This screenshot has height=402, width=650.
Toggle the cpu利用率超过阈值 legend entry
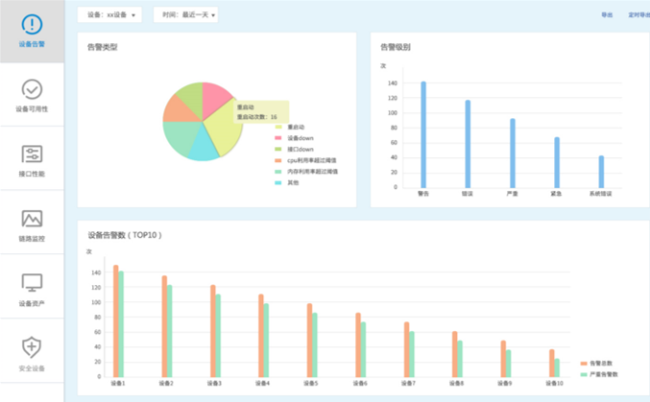(305, 160)
